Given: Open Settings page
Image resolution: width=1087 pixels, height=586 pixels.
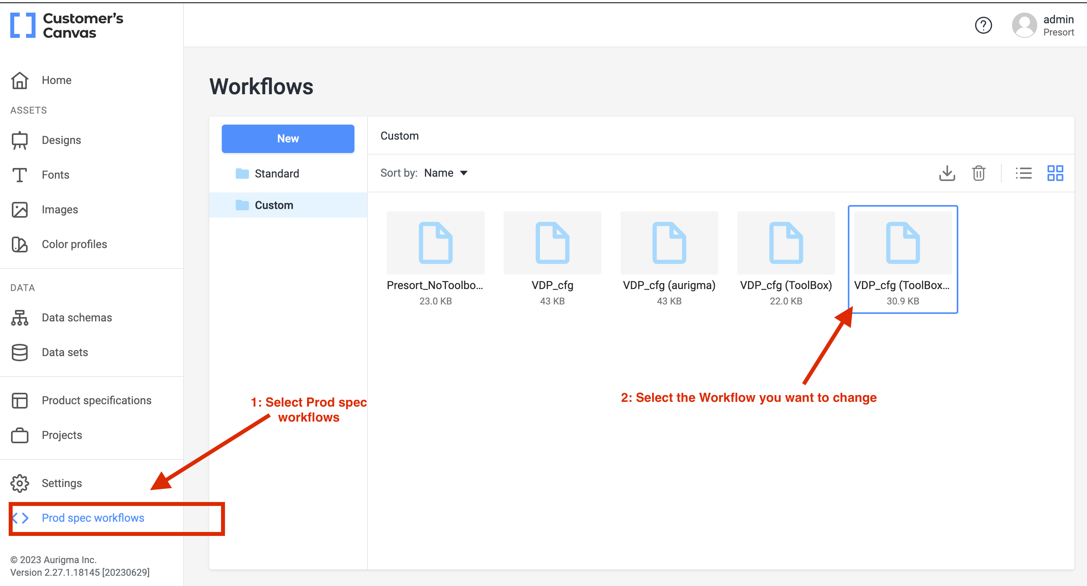Looking at the screenshot, I should pos(62,483).
